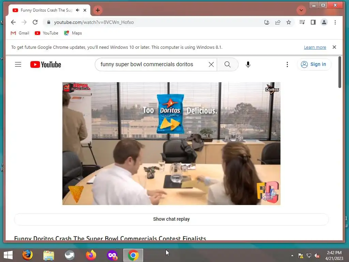View site information via padlock icon

(49, 22)
